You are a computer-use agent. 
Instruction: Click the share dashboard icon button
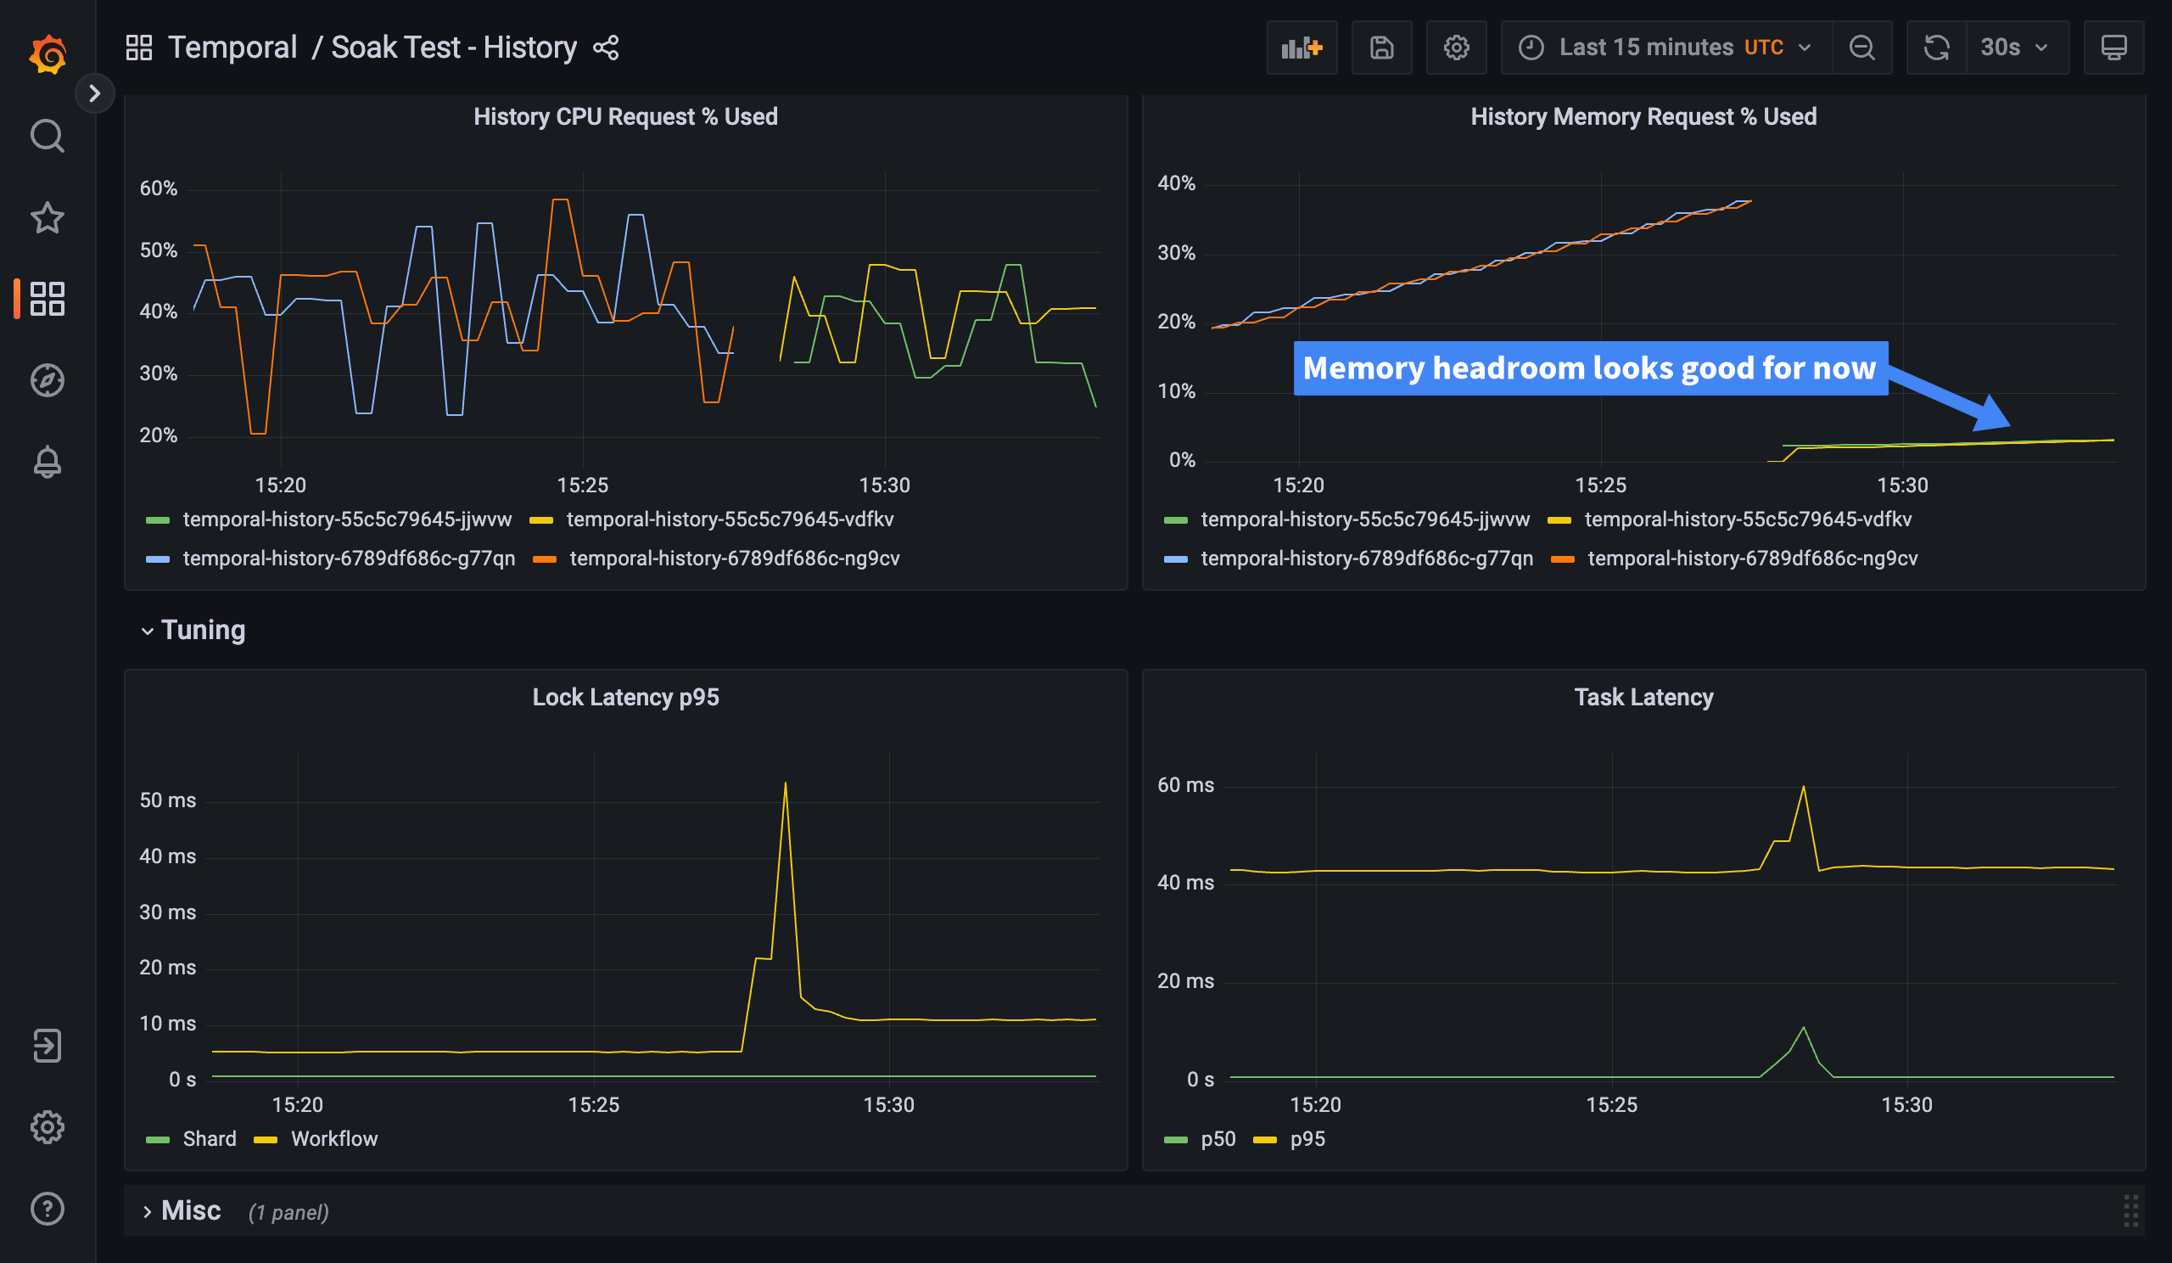pyautogui.click(x=607, y=47)
